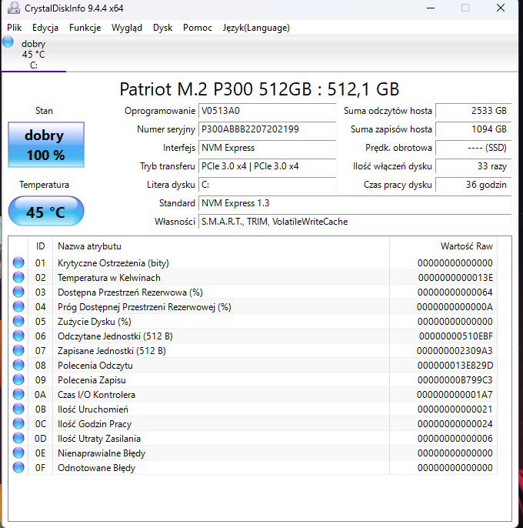Select the Ilość Godzin Pracy attribute name
This screenshot has height=528, width=523.
pyautogui.click(x=95, y=424)
